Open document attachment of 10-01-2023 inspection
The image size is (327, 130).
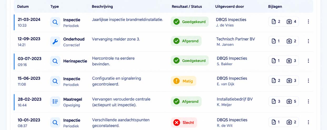pyautogui.click(x=276, y=122)
